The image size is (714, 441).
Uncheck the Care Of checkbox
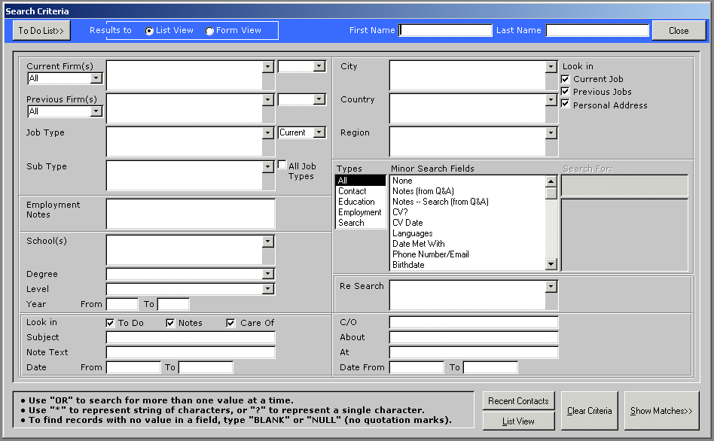click(231, 323)
